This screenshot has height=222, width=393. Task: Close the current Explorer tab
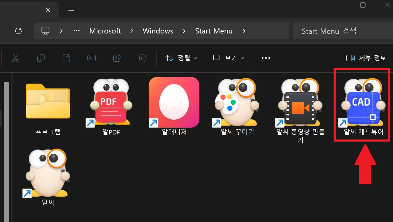pyautogui.click(x=48, y=10)
